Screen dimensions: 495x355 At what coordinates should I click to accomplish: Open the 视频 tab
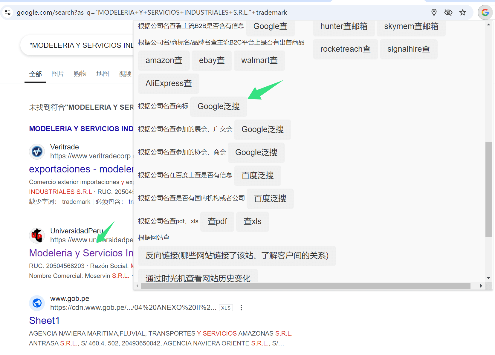click(125, 74)
